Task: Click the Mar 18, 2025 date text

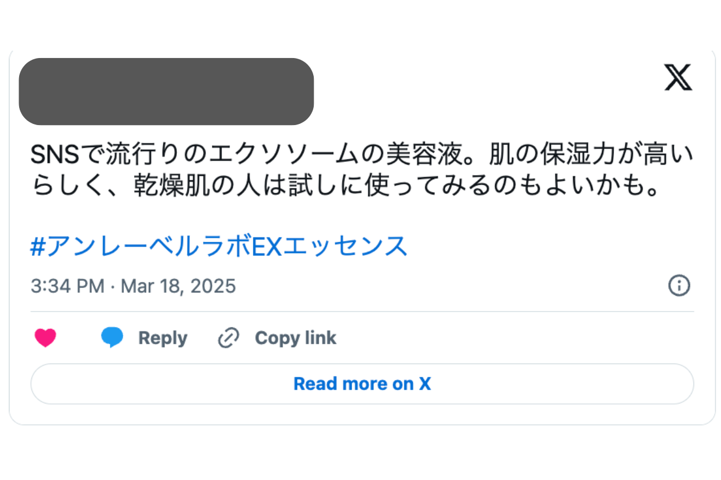Action: (179, 286)
